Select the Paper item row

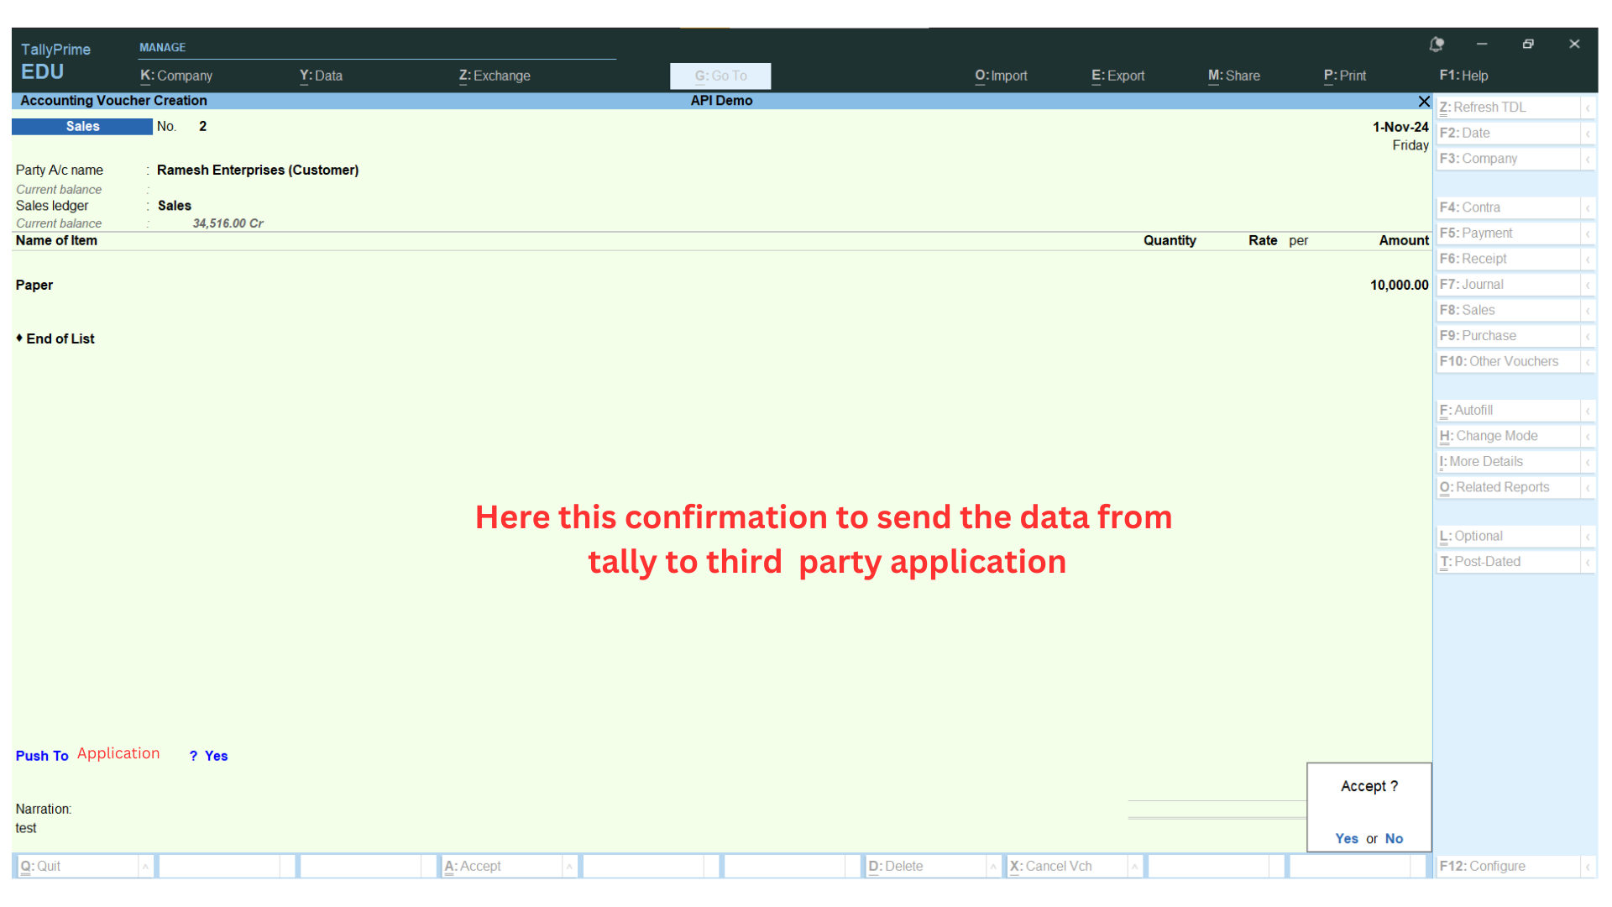point(34,286)
